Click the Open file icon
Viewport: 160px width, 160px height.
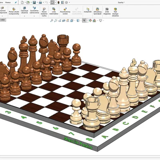(28, 2)
